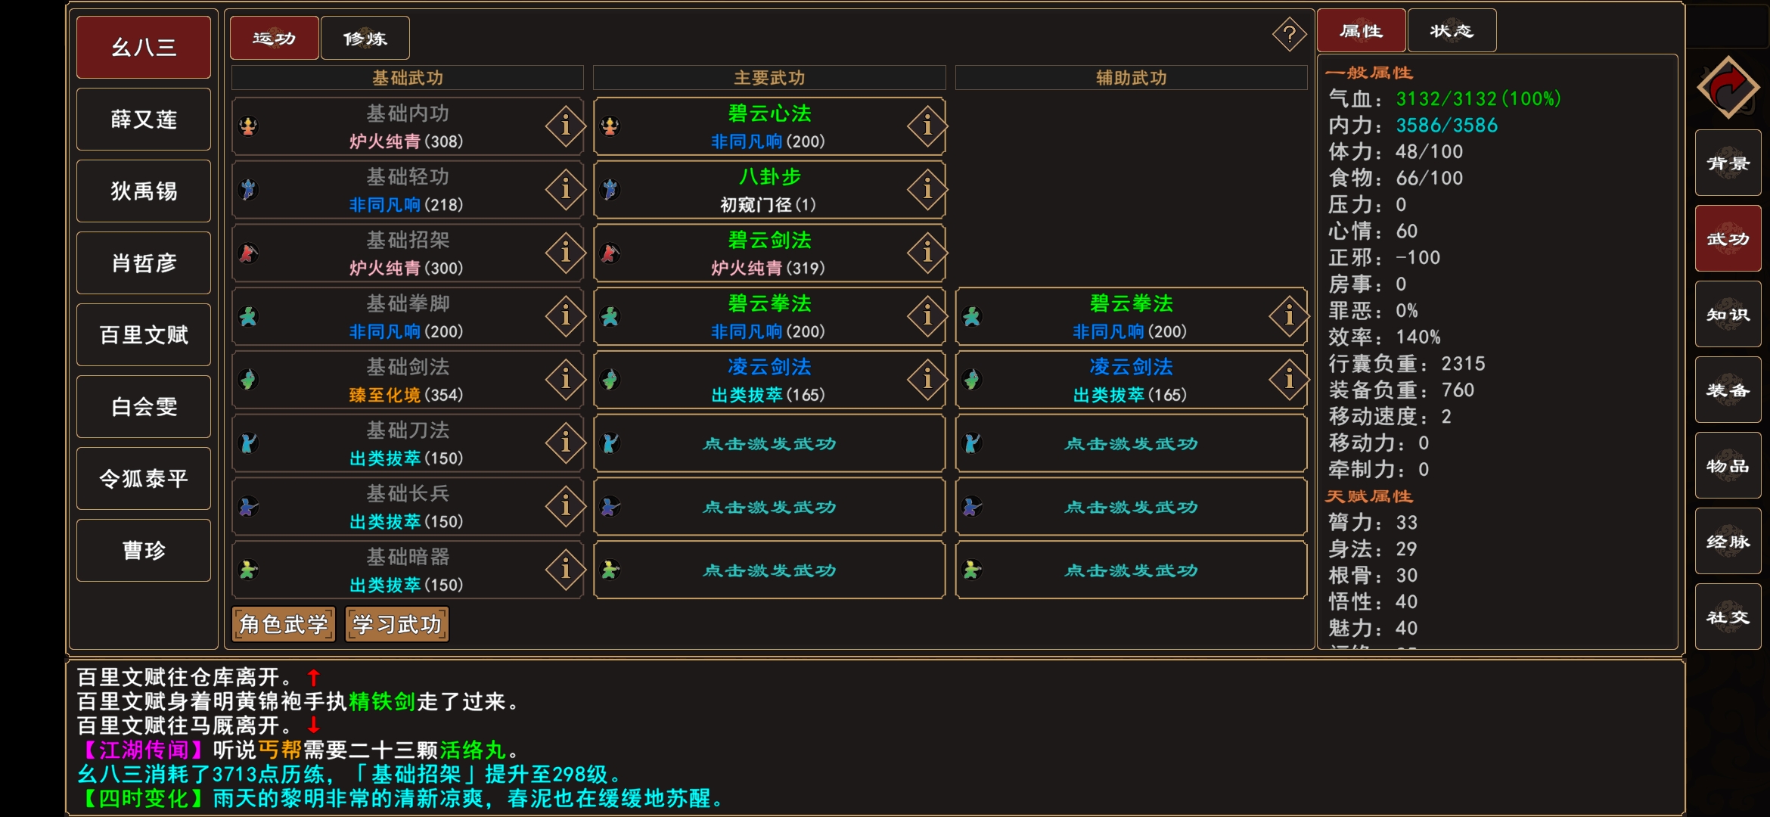Show info for 基础内功

point(564,126)
